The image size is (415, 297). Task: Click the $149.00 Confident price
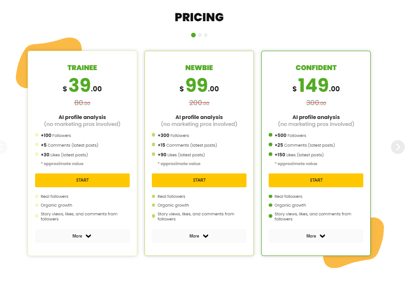[x=316, y=86]
